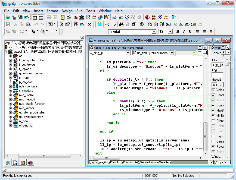Image resolution: width=236 pixels, height=180 pixels.
Task: Click the Compile script icon
Action: tap(142, 24)
